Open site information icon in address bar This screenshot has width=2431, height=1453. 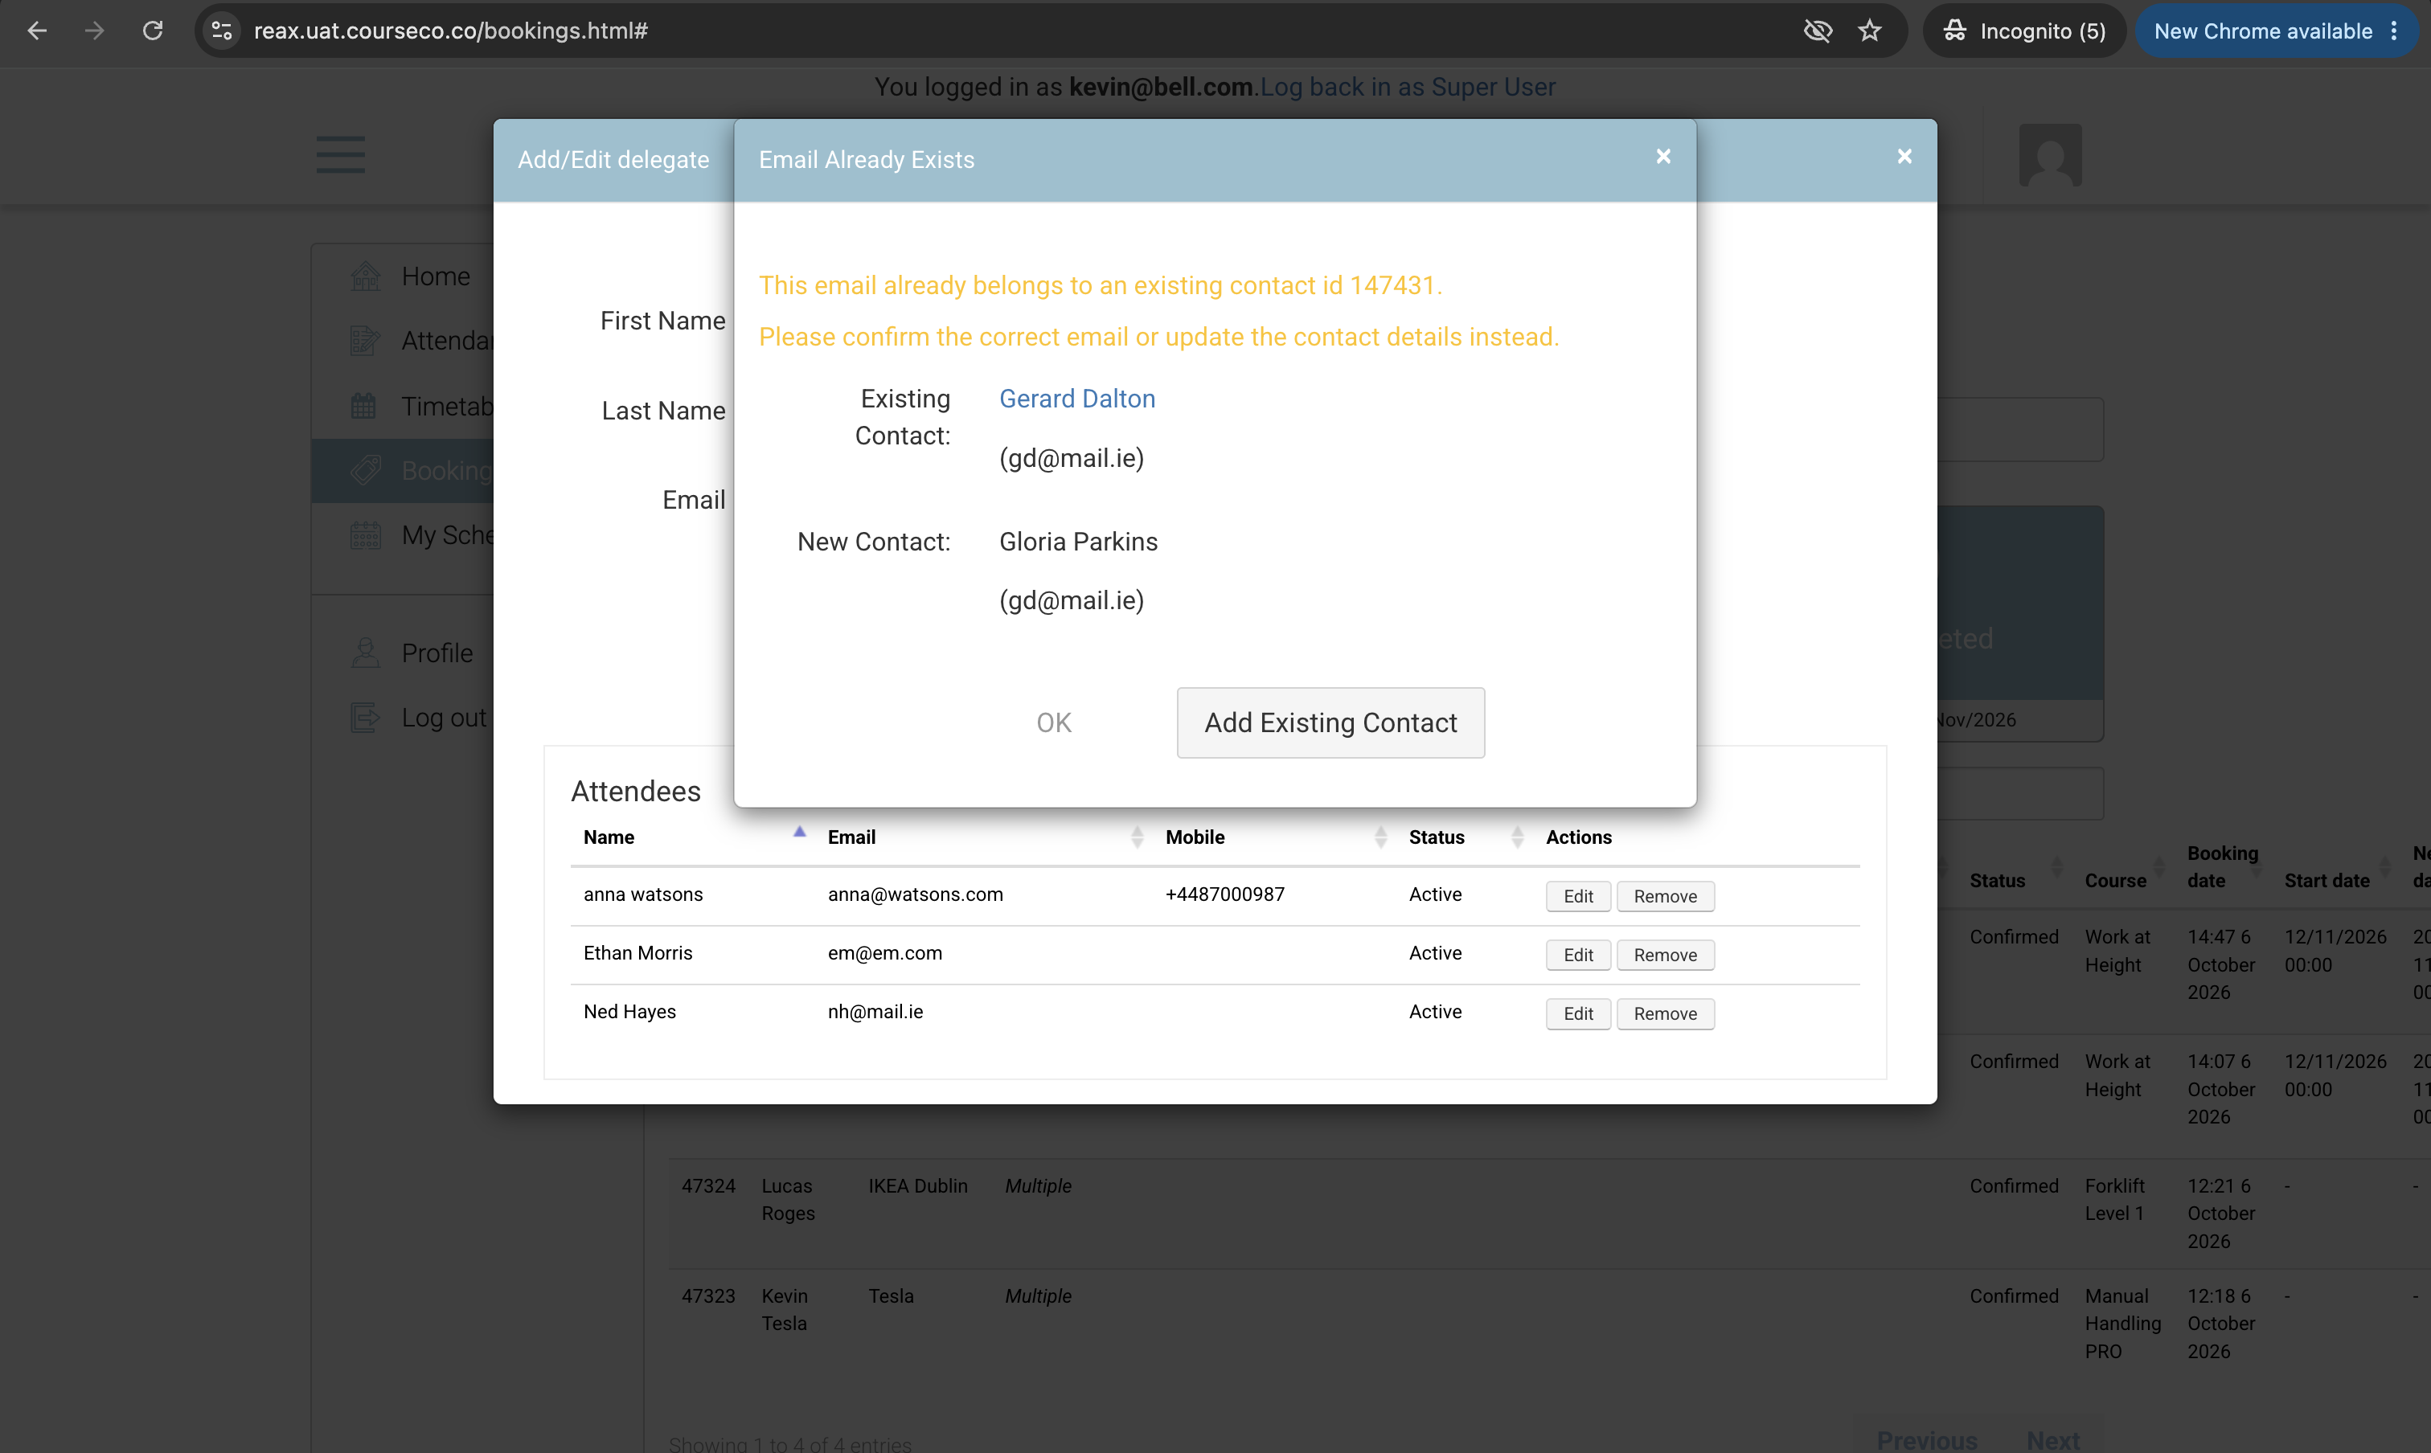click(x=223, y=31)
